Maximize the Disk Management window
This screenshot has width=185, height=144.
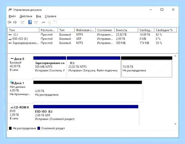click(x=162, y=10)
